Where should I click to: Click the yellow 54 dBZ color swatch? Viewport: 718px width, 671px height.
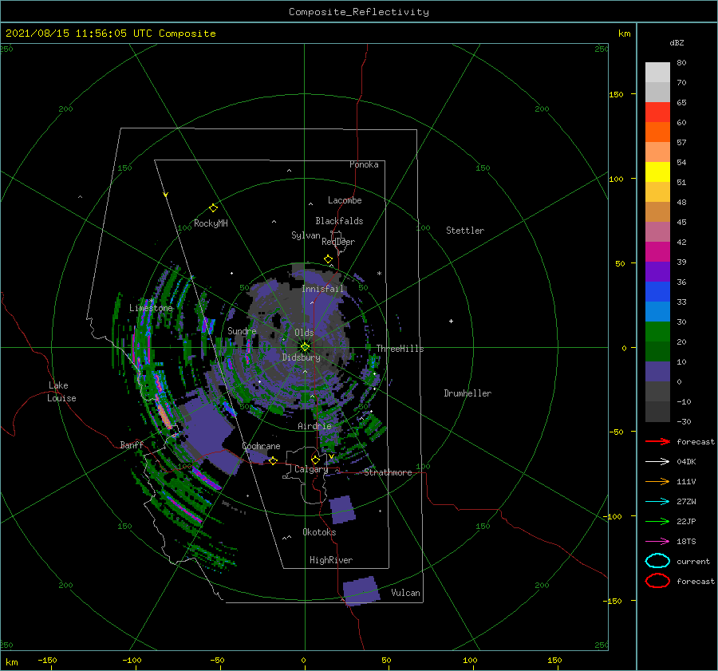pos(657,172)
